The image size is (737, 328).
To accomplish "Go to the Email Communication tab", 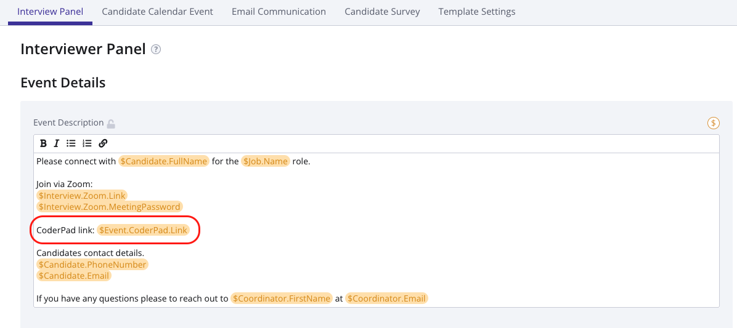I will [279, 12].
